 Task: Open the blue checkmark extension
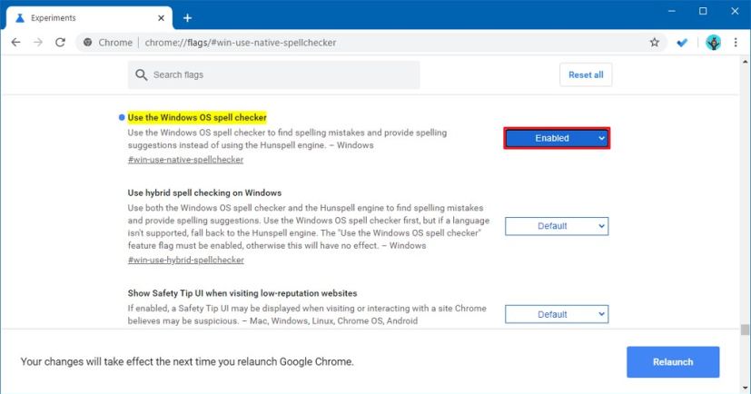(x=682, y=43)
